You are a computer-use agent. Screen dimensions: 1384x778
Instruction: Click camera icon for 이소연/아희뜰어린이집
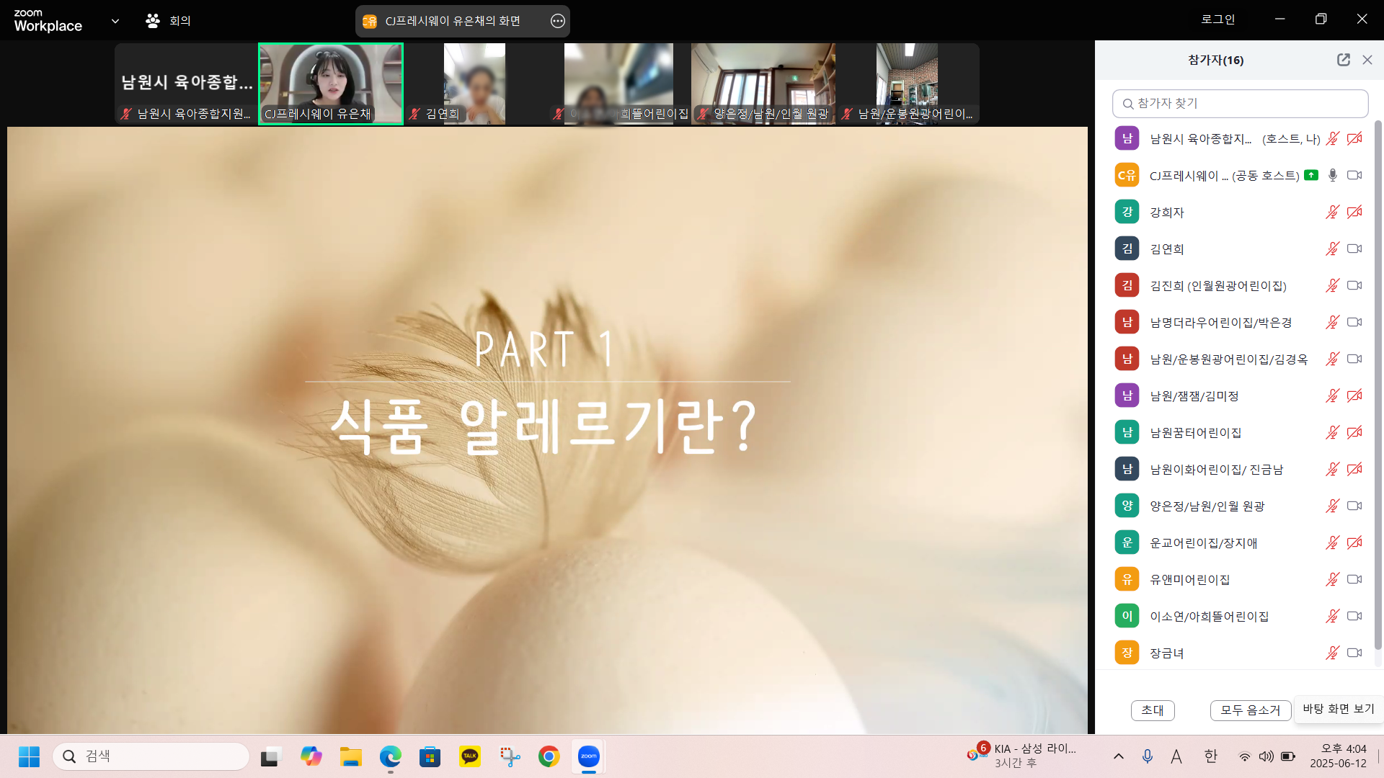1354,617
